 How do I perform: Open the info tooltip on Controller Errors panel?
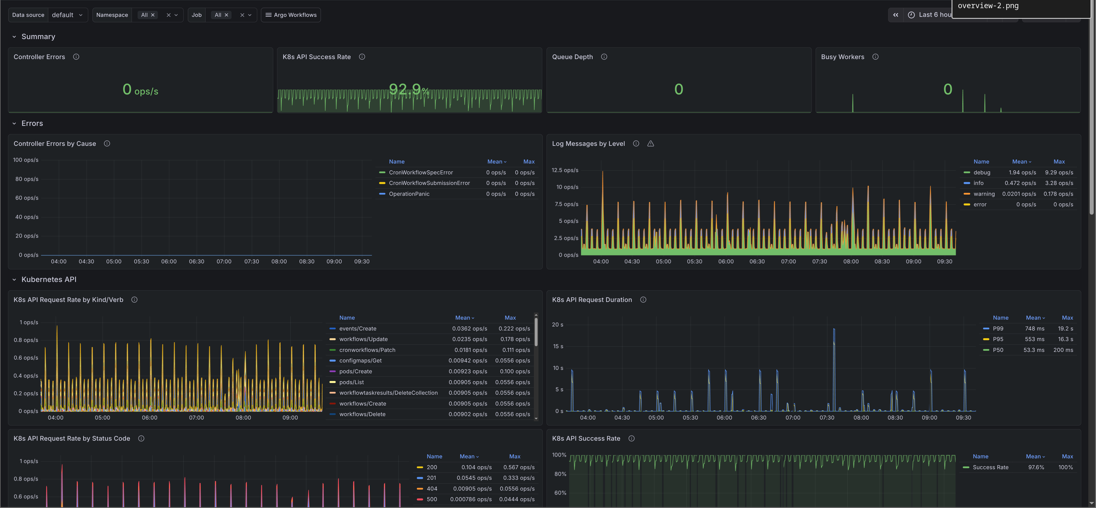76,57
